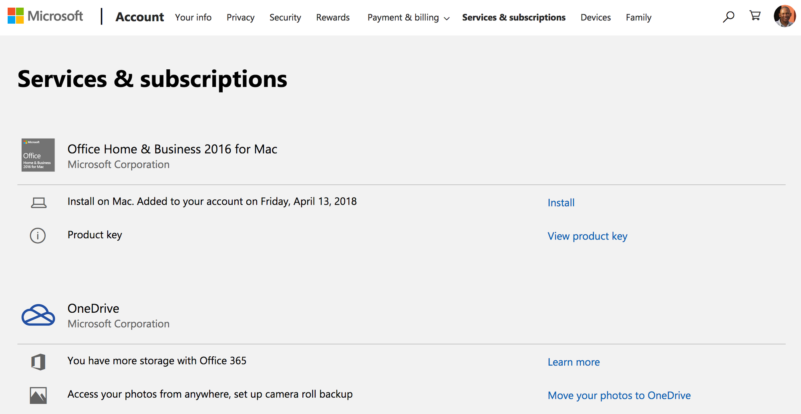Click the Microsoft logo
Screen dimensions: 801x414
45,16
